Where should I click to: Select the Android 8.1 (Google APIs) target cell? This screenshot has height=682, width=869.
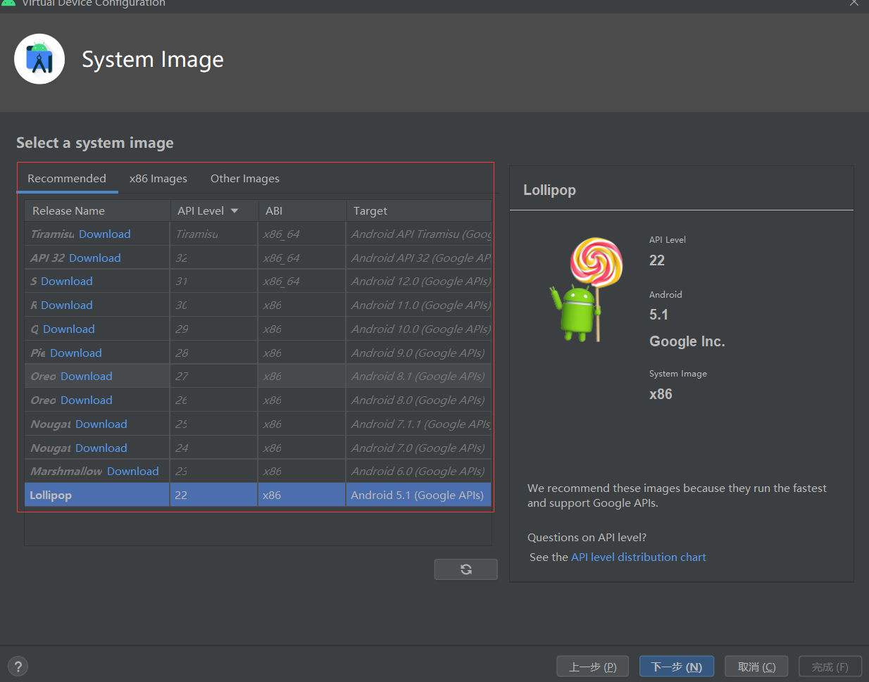419,376
